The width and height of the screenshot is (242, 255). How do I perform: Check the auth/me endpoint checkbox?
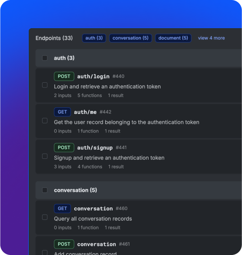[45, 121]
